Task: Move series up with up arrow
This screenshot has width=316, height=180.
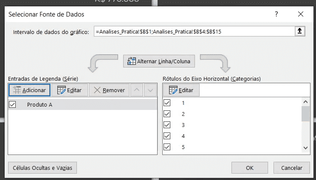Action: point(137,90)
